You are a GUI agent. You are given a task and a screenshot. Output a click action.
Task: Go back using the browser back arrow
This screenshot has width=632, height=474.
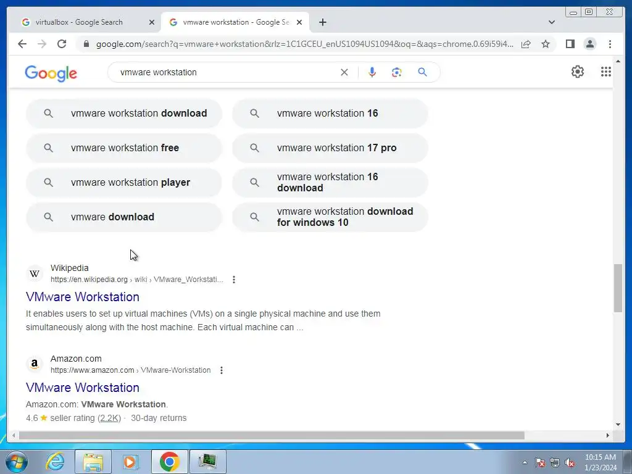(x=22, y=44)
